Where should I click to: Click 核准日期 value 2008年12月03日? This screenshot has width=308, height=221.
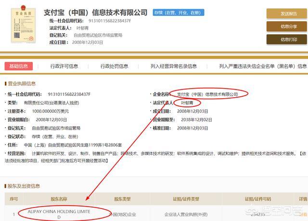(x=192, y=128)
